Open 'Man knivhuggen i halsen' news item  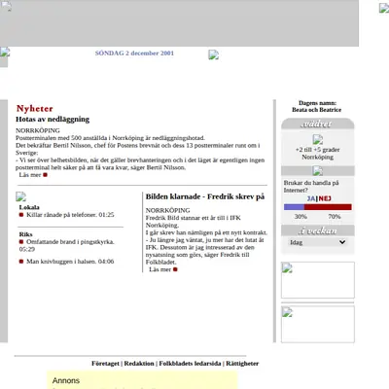[70, 262]
